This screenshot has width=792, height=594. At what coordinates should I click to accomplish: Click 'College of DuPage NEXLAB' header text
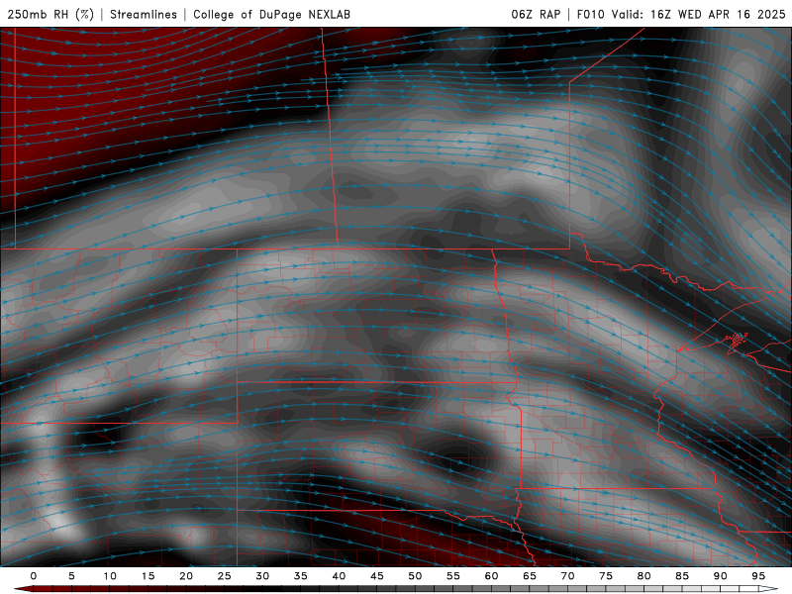[271, 14]
